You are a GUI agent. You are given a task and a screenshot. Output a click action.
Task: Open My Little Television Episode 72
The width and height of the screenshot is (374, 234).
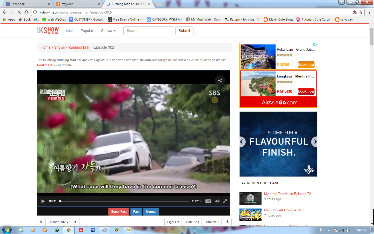click(x=288, y=194)
